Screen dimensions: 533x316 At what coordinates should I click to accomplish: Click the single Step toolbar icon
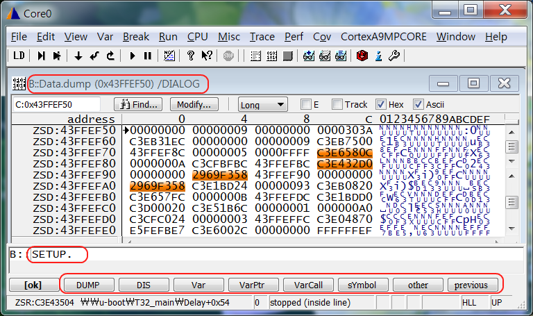[x=42, y=56]
